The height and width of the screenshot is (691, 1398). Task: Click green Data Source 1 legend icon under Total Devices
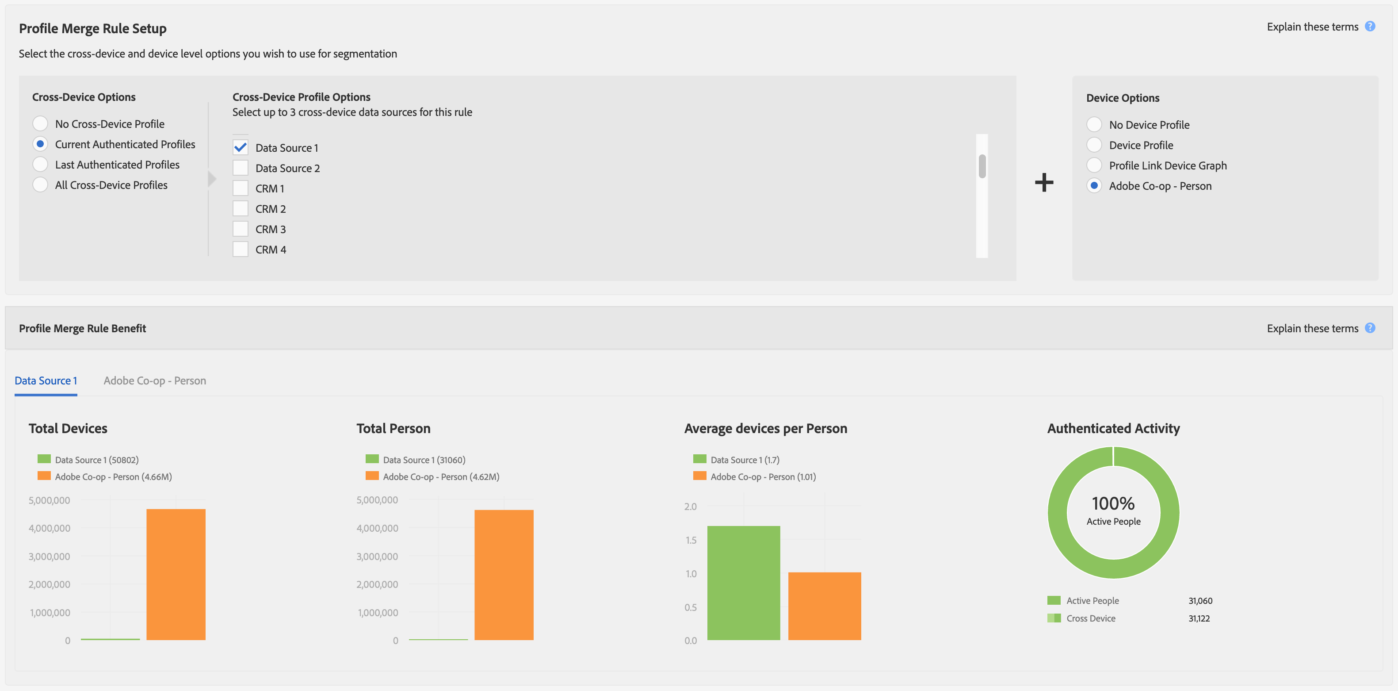pyautogui.click(x=44, y=459)
